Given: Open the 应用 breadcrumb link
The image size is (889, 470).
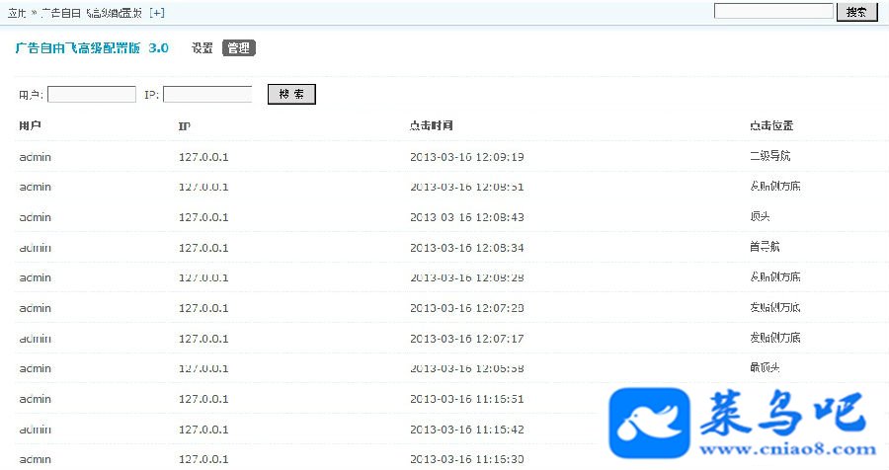Looking at the screenshot, I should point(17,13).
